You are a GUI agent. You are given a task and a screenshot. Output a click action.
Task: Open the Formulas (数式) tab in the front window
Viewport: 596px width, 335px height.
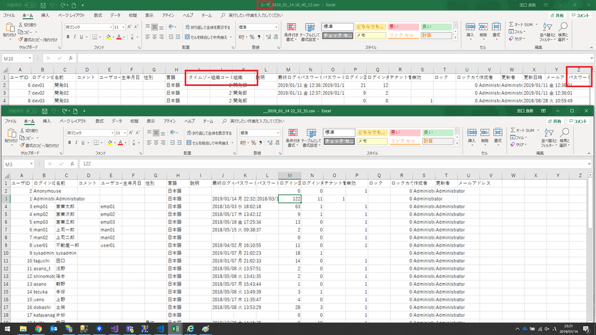pyautogui.click(x=100, y=121)
